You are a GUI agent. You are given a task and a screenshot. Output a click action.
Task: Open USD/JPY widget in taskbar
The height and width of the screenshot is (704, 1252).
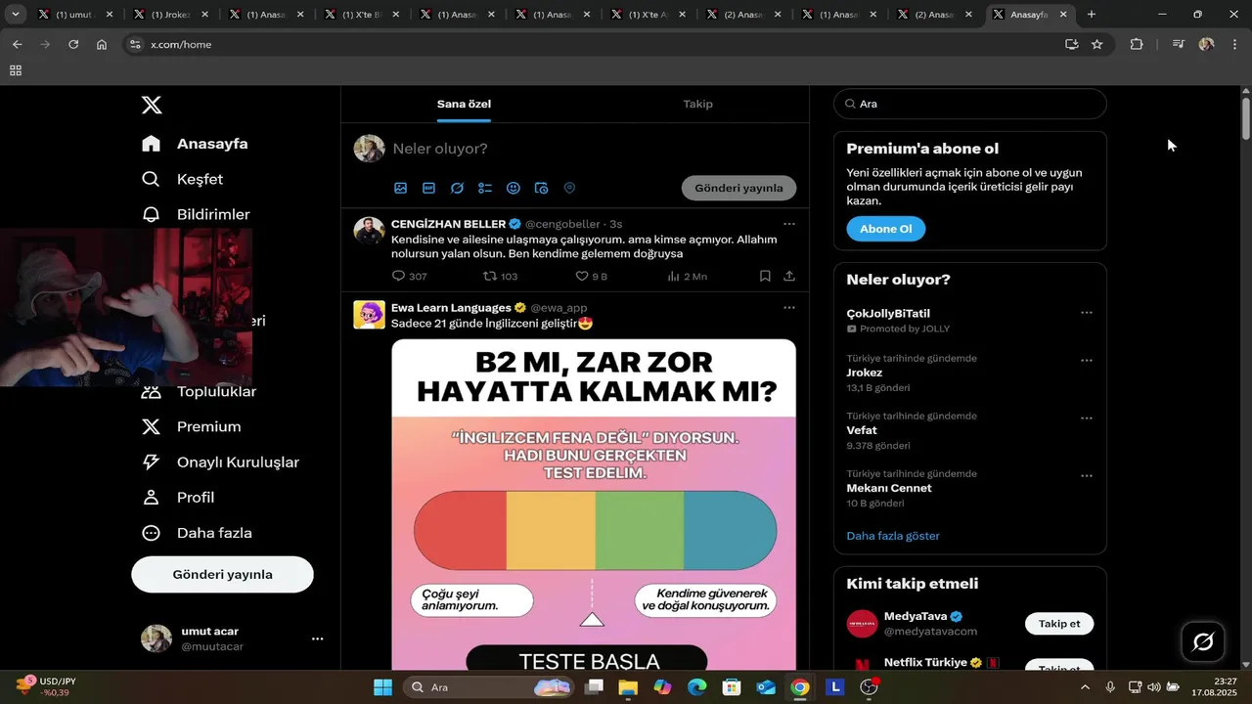pyautogui.click(x=47, y=686)
